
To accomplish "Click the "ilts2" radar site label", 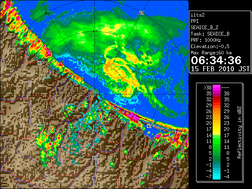I will point(198,15).
